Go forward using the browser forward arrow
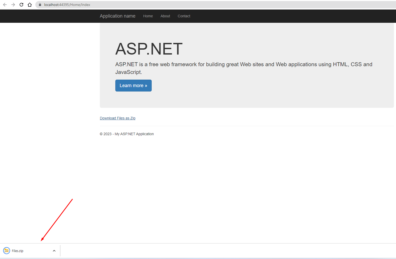 13,5
